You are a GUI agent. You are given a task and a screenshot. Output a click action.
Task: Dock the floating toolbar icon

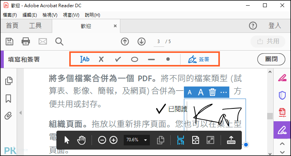231,140
